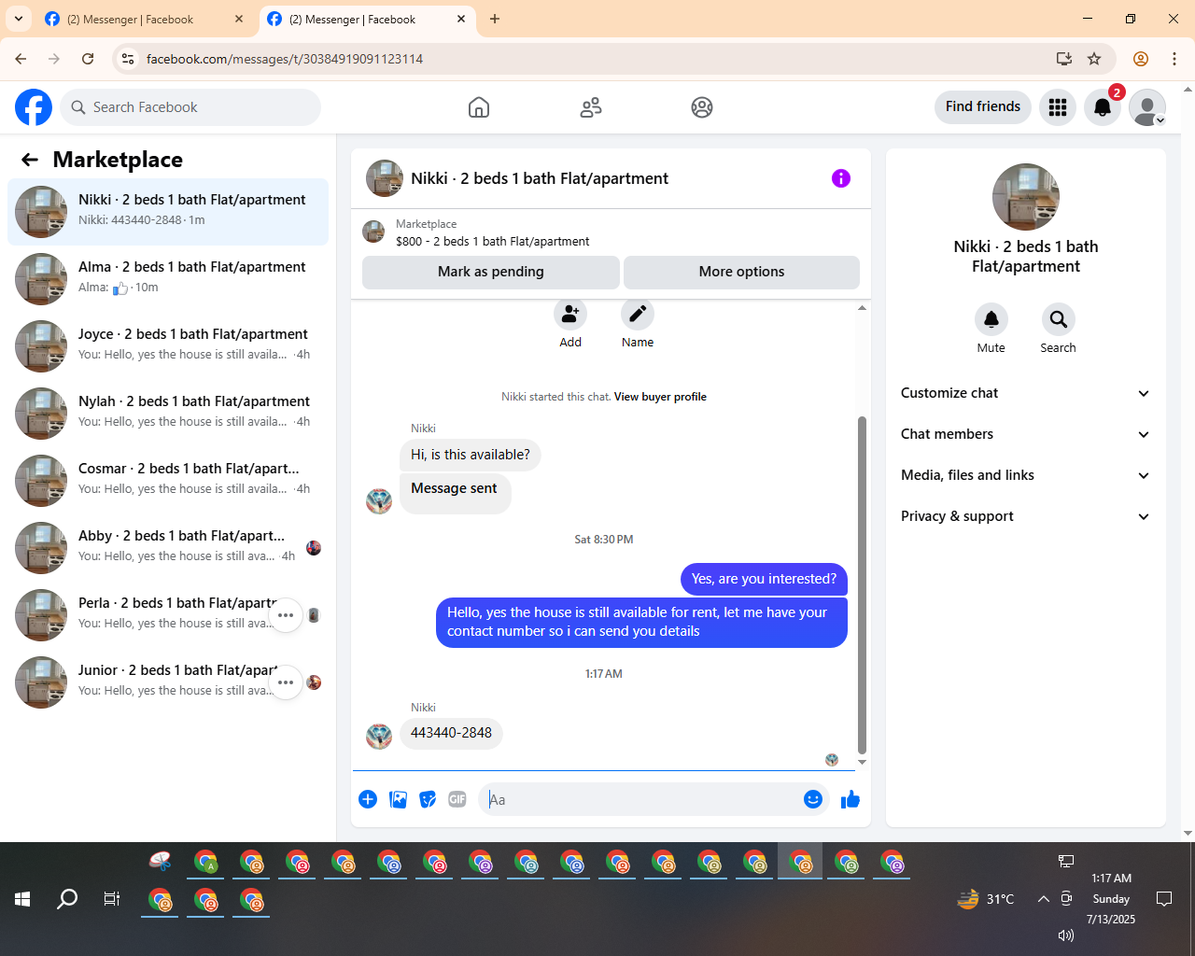
Task: Open the account profile avatar menu
Action: [x=1147, y=107]
